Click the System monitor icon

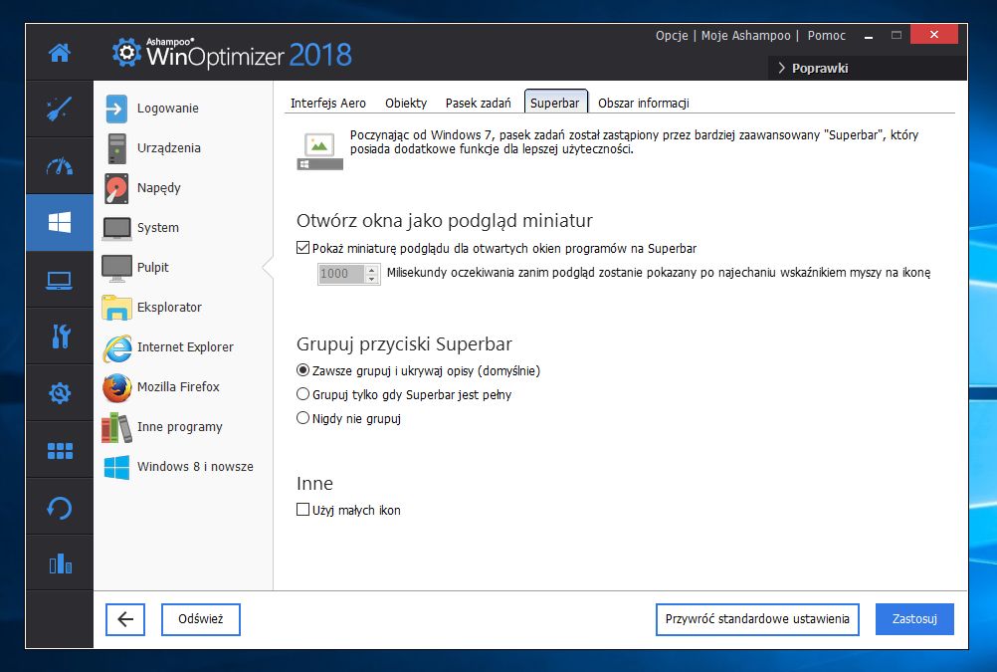click(x=116, y=228)
